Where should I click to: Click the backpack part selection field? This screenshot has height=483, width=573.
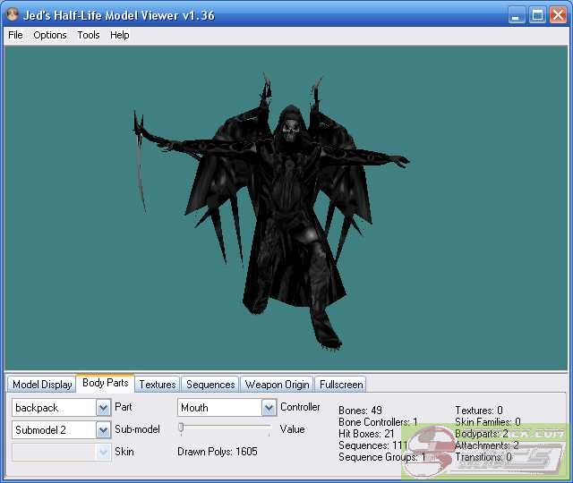54,408
